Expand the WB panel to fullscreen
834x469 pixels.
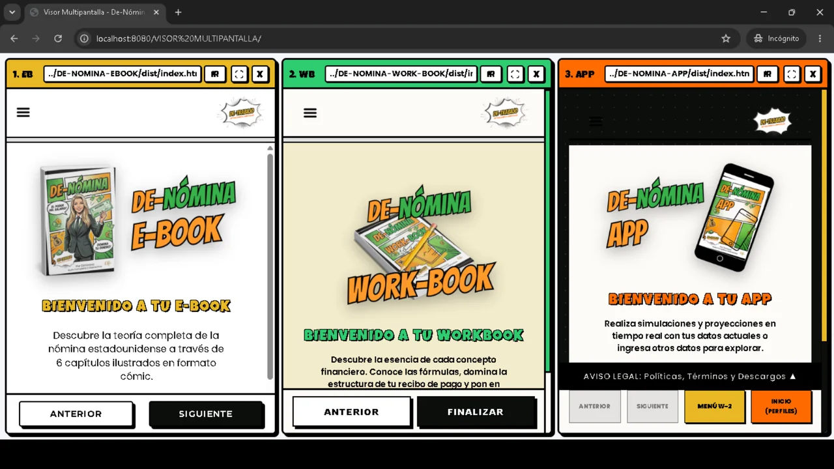coord(515,74)
